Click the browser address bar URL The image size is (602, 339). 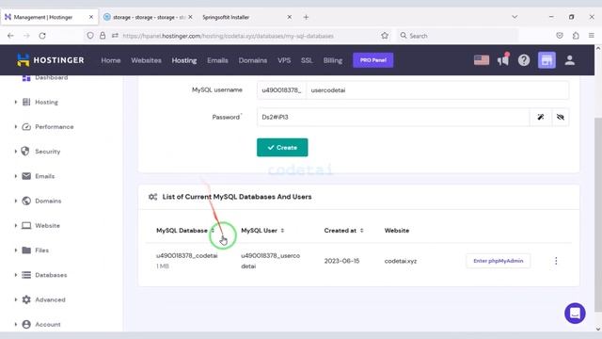coord(228,36)
